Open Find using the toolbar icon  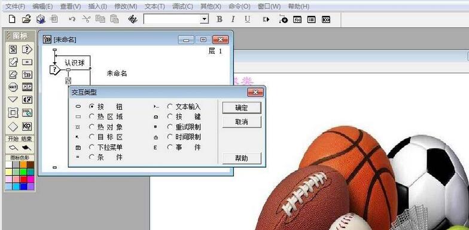[133, 19]
